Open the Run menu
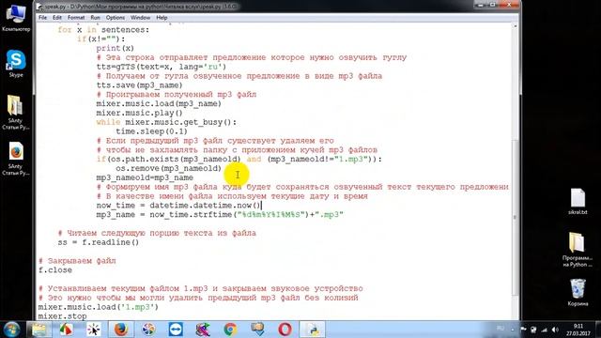 click(95, 18)
